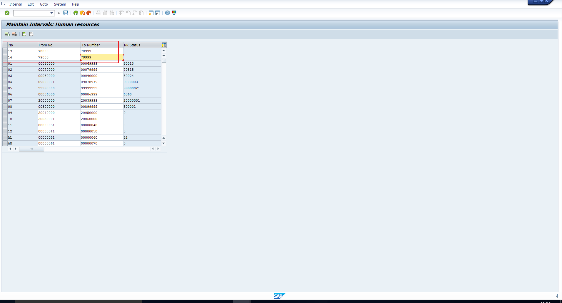Click the First Page icon
The height and width of the screenshot is (303, 562).
122,13
